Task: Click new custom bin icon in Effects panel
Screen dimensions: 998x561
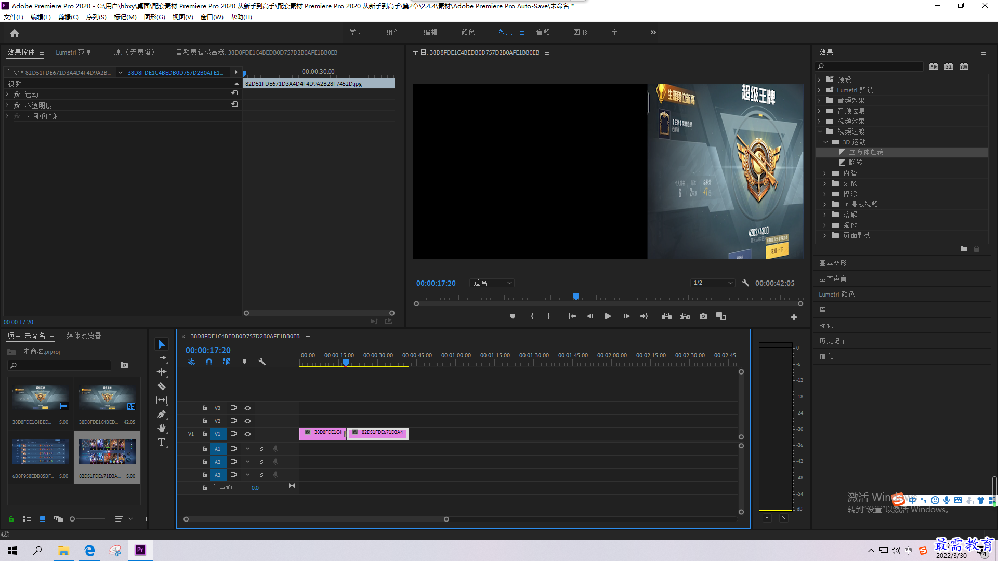Action: [964, 249]
